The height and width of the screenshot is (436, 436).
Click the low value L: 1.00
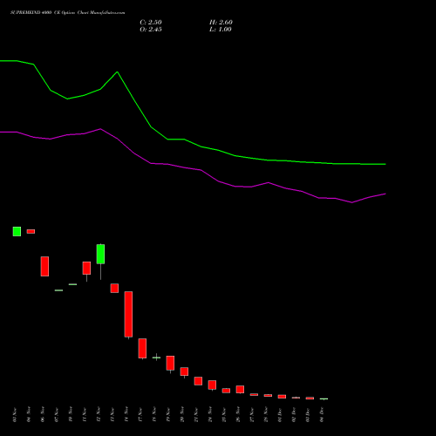pyautogui.click(x=221, y=30)
